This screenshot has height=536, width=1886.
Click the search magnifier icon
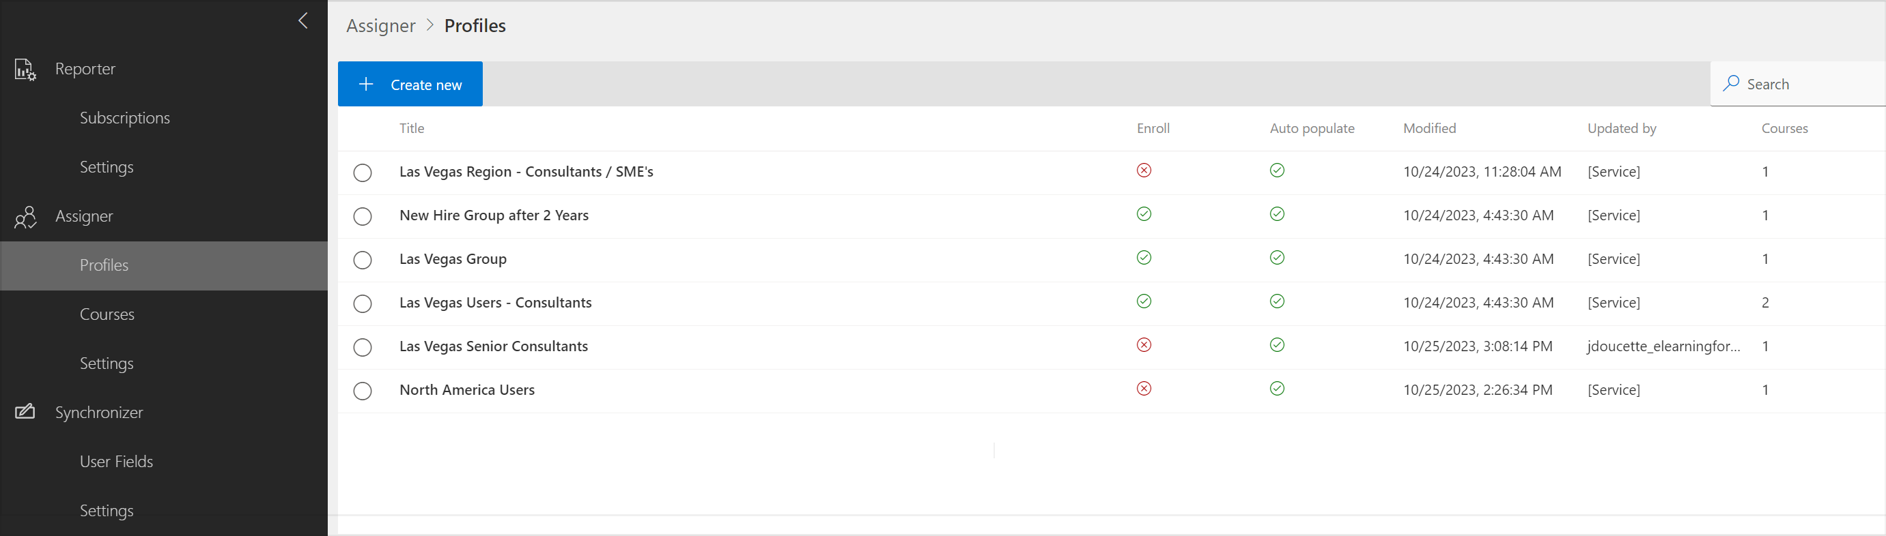pyautogui.click(x=1731, y=83)
